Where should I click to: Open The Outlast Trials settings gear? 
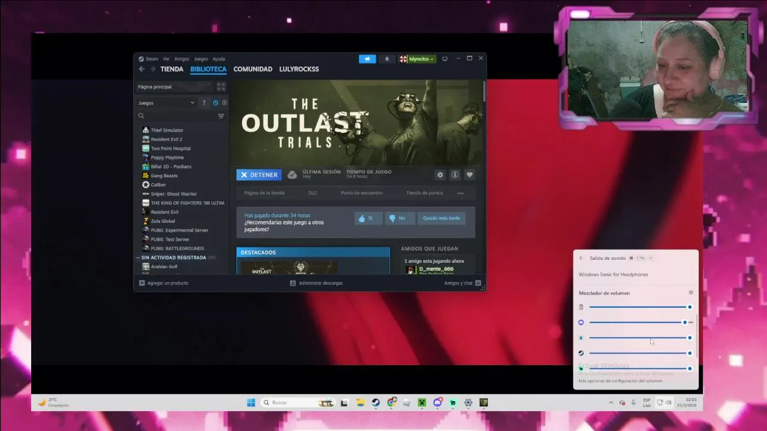440,175
